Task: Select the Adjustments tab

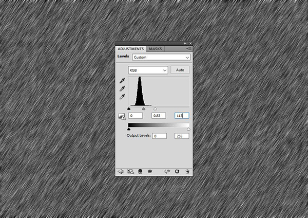Action: click(x=131, y=48)
